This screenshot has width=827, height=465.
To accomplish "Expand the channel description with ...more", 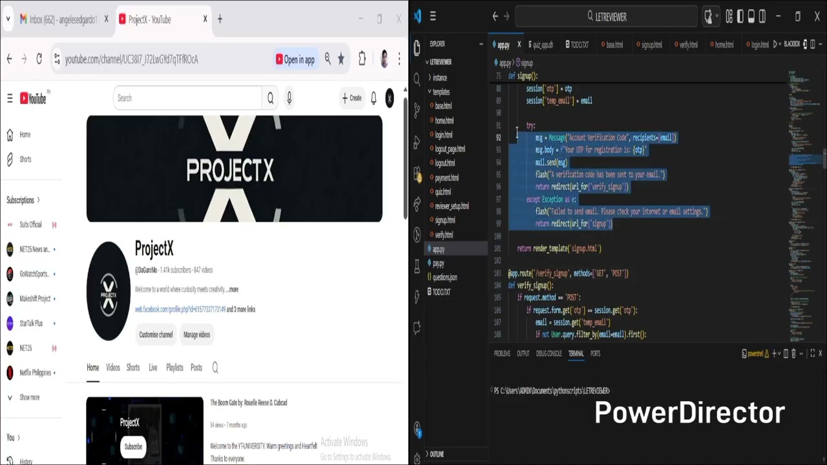I will pyautogui.click(x=233, y=289).
